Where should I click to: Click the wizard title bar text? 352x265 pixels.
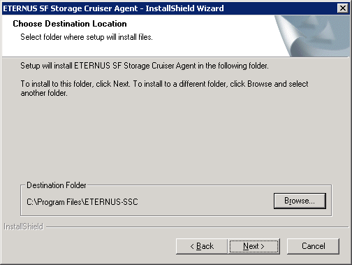click(113, 8)
